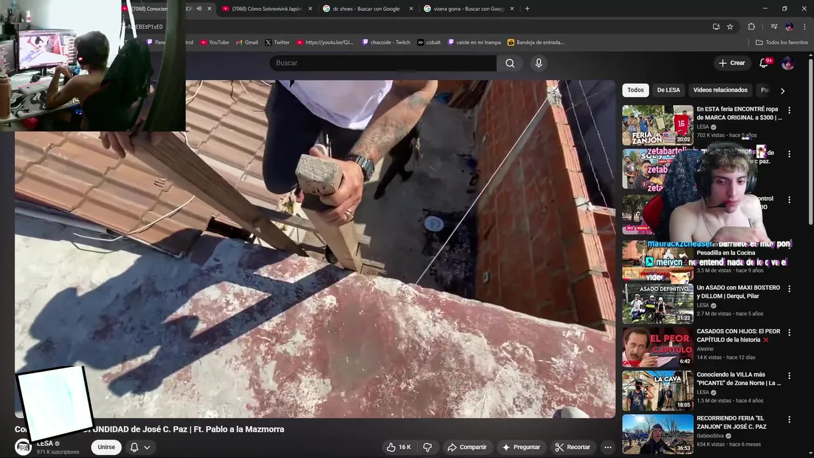
Task: Close the 'Cómo Sobrevivirá Japón' tab
Action: (310, 9)
